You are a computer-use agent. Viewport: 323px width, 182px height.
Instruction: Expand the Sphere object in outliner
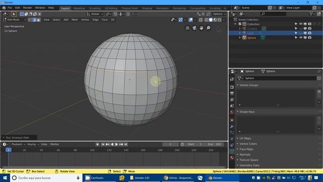coord(240,38)
